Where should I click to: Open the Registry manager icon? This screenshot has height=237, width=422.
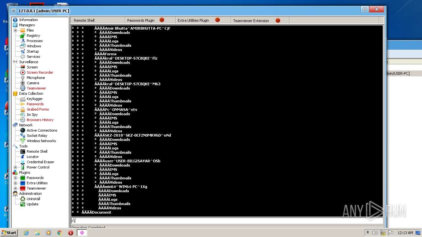23,36
